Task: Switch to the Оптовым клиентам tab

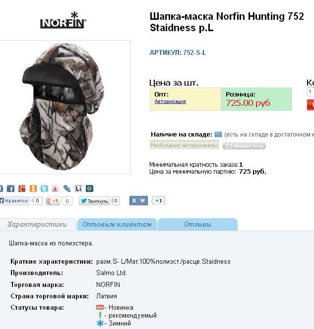Action: coord(117,224)
